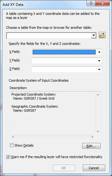The height and width of the screenshot is (176, 112).
Task: Click the horizontal scrollbar track in Description
Action: coord(53,137)
